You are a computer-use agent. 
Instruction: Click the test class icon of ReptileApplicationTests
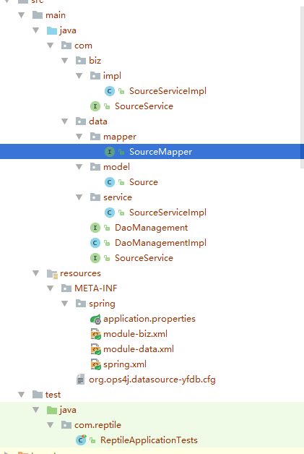pyautogui.click(x=81, y=440)
